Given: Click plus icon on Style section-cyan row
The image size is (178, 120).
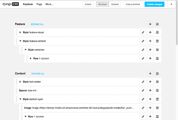Looking at the screenshot, I should click(x=150, y=99).
